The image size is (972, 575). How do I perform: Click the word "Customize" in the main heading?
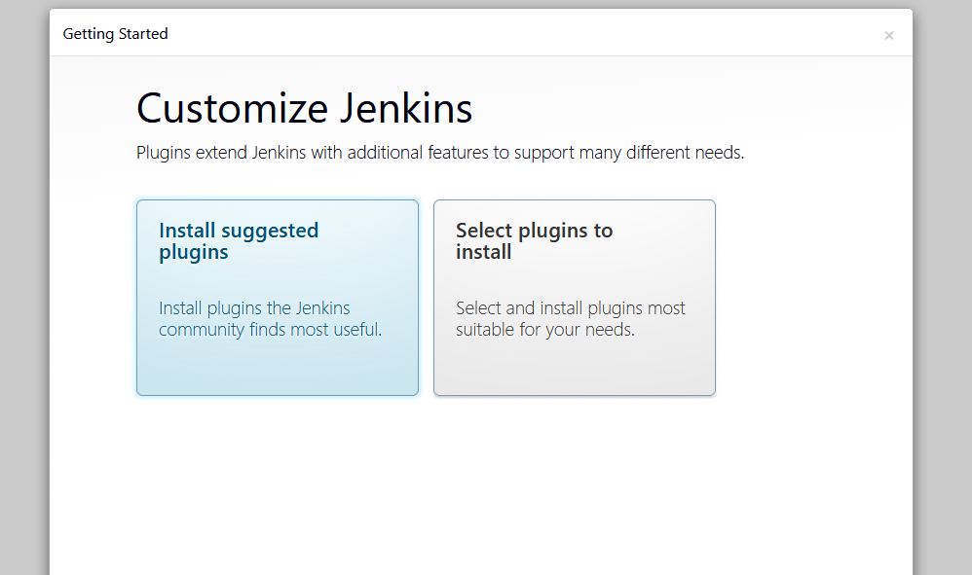click(233, 108)
